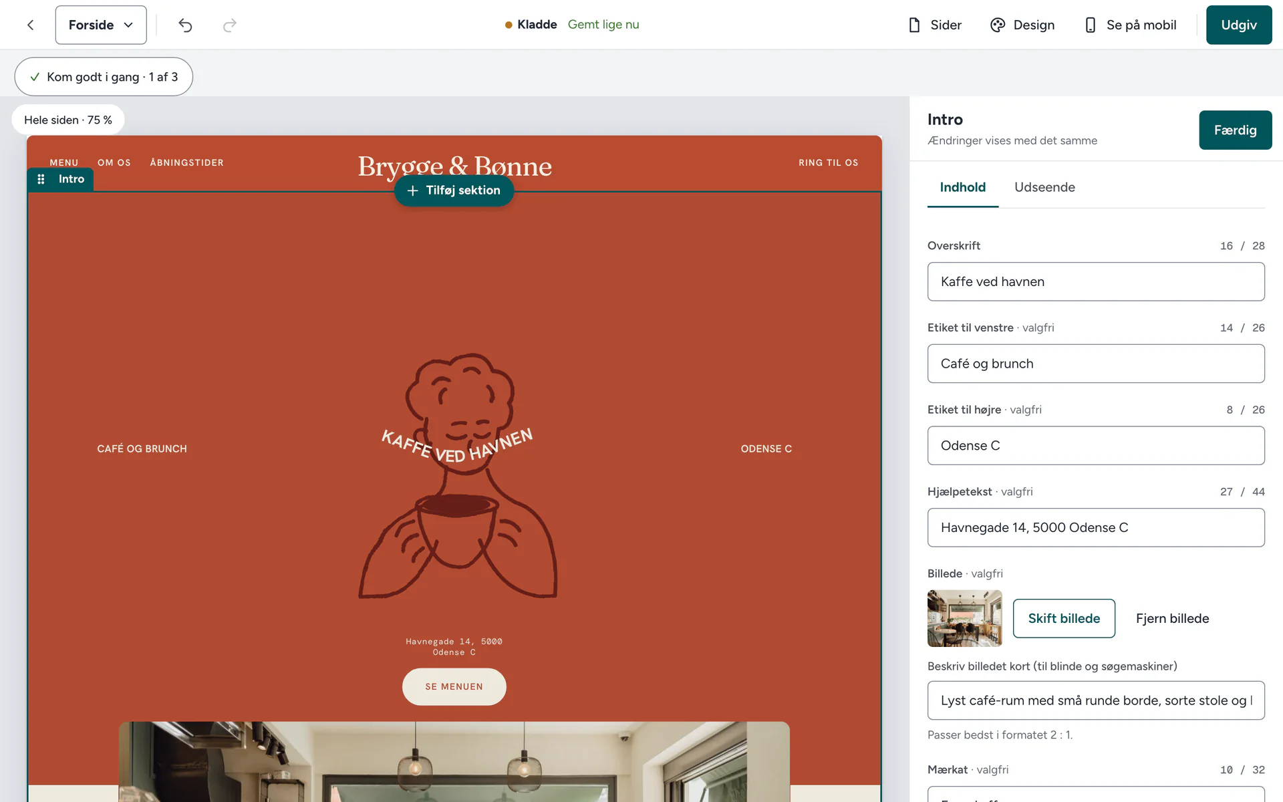Image resolution: width=1283 pixels, height=802 pixels.
Task: Click Skift billede button
Action: pyautogui.click(x=1064, y=618)
